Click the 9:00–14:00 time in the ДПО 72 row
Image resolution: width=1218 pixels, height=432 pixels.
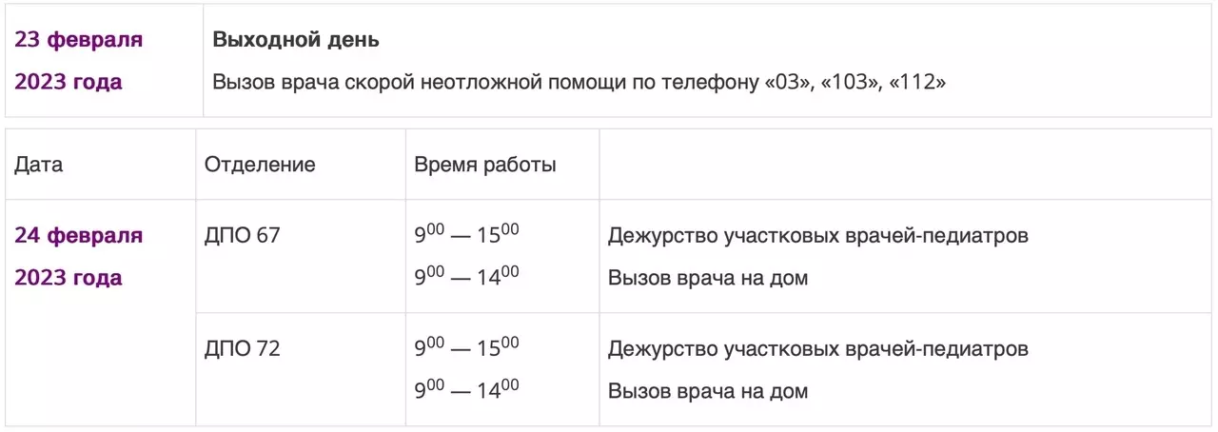pyautogui.click(x=466, y=390)
